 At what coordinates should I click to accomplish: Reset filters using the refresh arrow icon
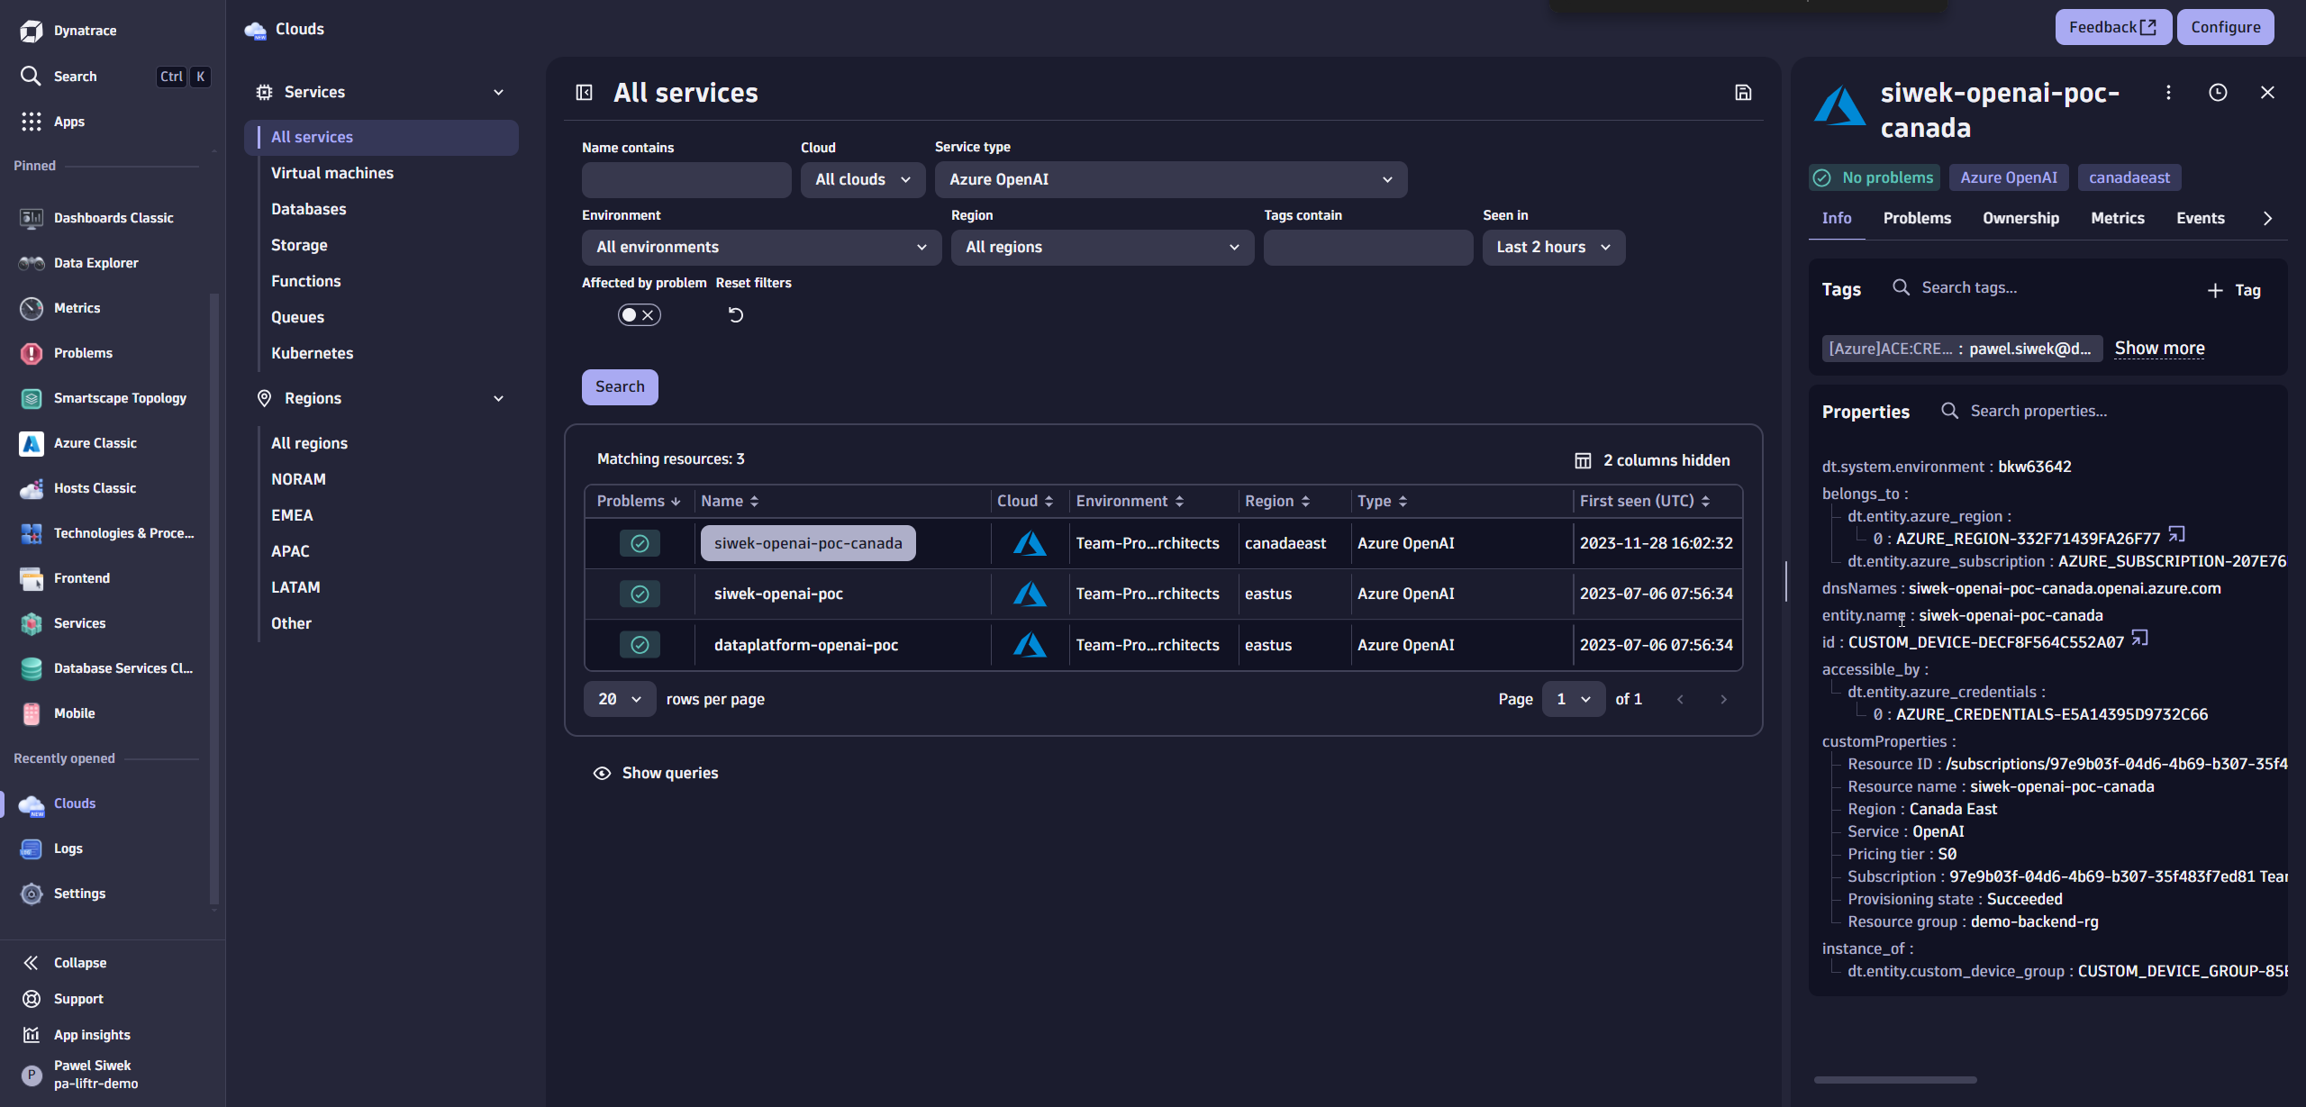[x=735, y=314]
